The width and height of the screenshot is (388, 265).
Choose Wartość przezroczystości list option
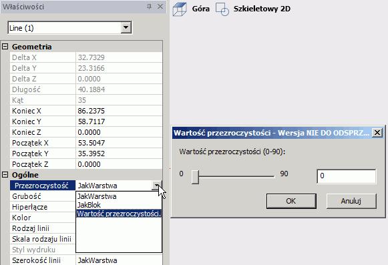point(119,214)
